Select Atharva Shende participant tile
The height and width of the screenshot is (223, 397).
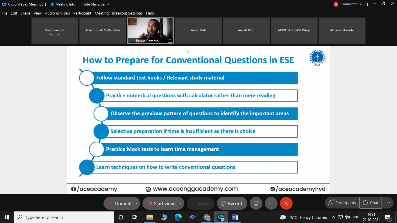342,30
